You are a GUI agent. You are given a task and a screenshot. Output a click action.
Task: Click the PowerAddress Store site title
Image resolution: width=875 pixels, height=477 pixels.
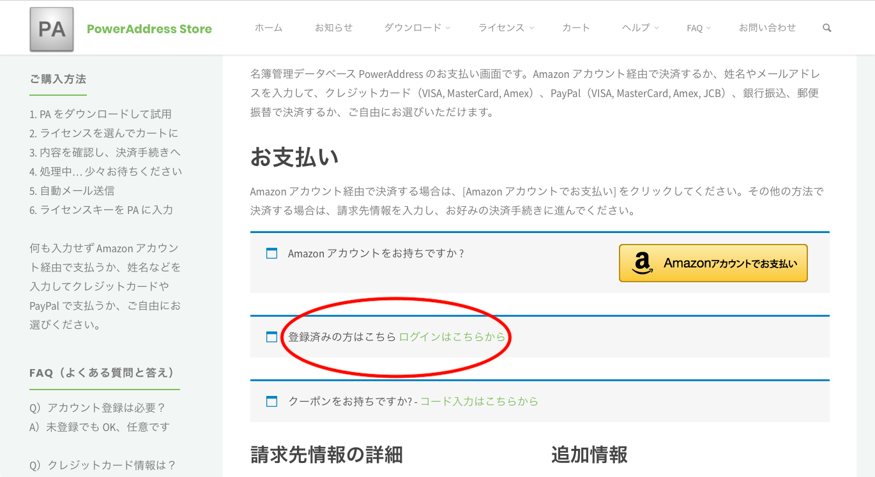[x=149, y=29]
